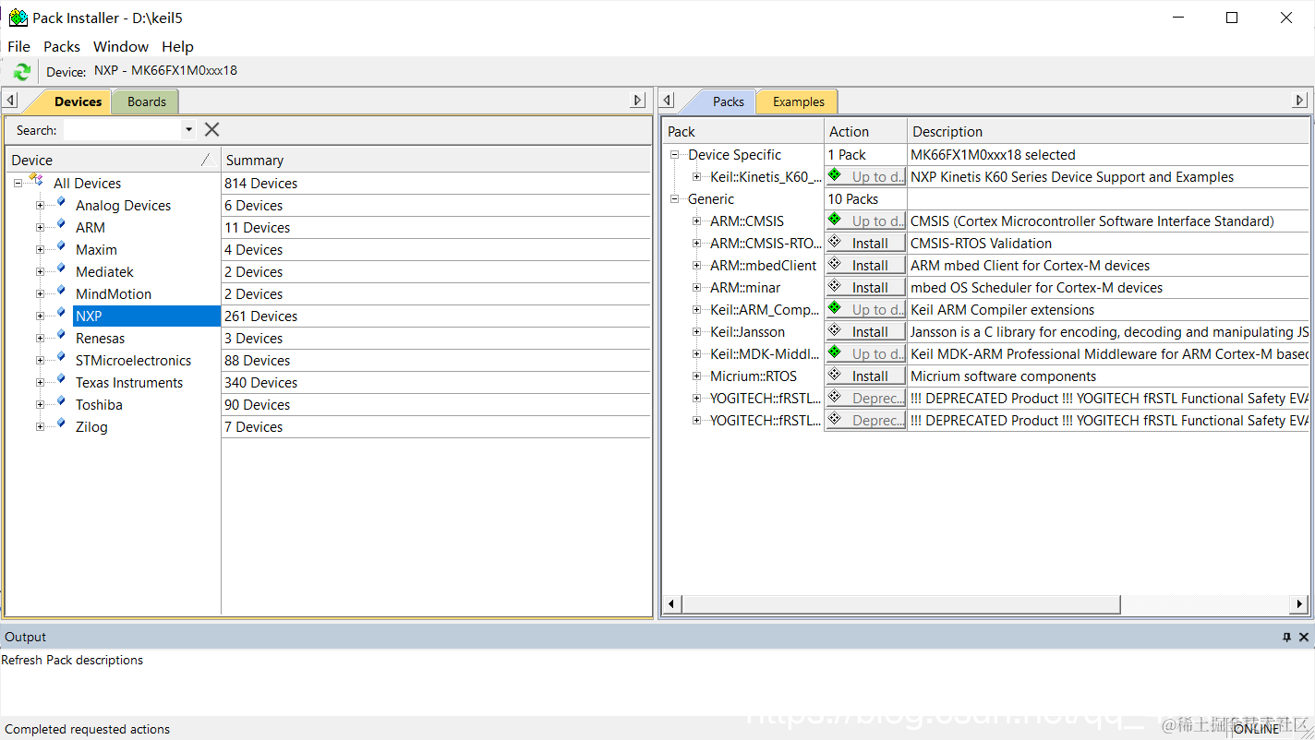This screenshot has width=1315, height=740.
Task: Collapse the All Devices tree node
Action: [x=18, y=184]
